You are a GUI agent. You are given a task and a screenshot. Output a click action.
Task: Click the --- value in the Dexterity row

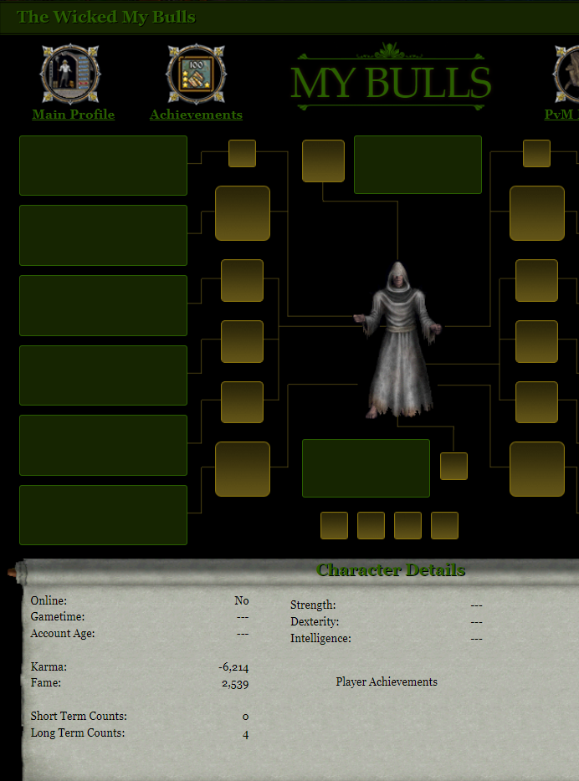[x=476, y=622]
